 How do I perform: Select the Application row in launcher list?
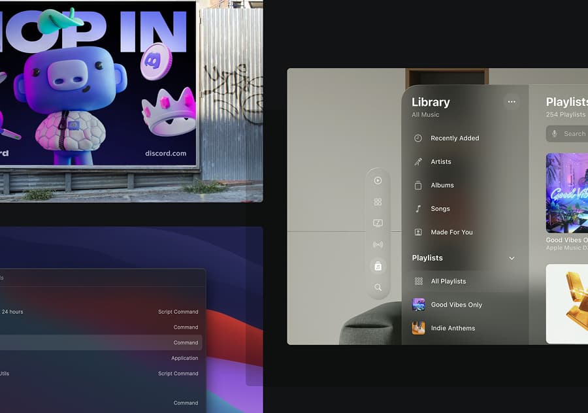pos(101,358)
